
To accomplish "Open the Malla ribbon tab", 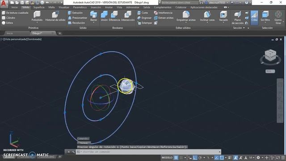I will click(x=52, y=7).
